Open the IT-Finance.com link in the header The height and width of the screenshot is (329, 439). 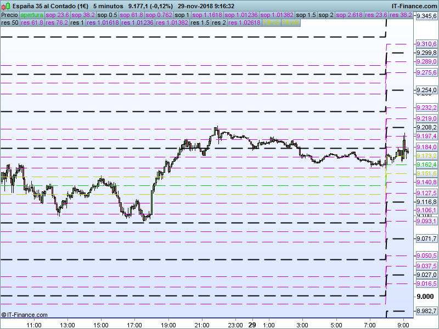pos(414,6)
